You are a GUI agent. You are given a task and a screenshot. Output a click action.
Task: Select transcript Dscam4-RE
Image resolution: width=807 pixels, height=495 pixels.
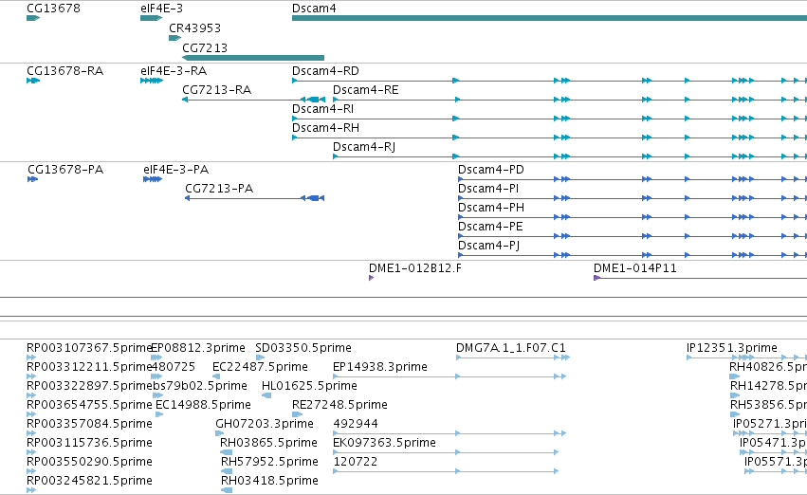[365, 89]
